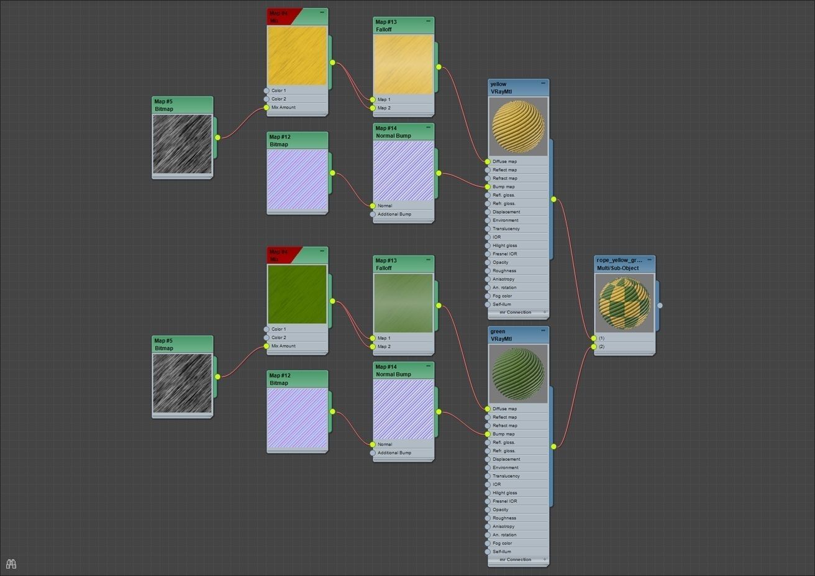Collapse the Mix node with green preview
This screenshot has height=576, width=815.
pos(322,251)
